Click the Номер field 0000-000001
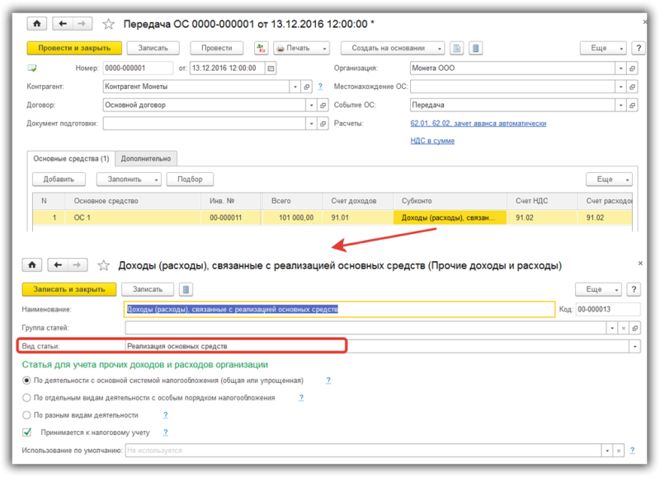The width and height of the screenshot is (660, 477). point(138,68)
